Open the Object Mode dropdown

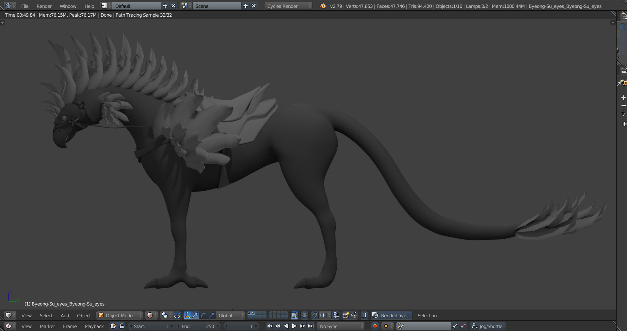click(119, 315)
